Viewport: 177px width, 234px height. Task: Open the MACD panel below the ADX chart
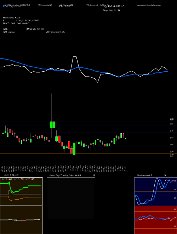(21, 220)
